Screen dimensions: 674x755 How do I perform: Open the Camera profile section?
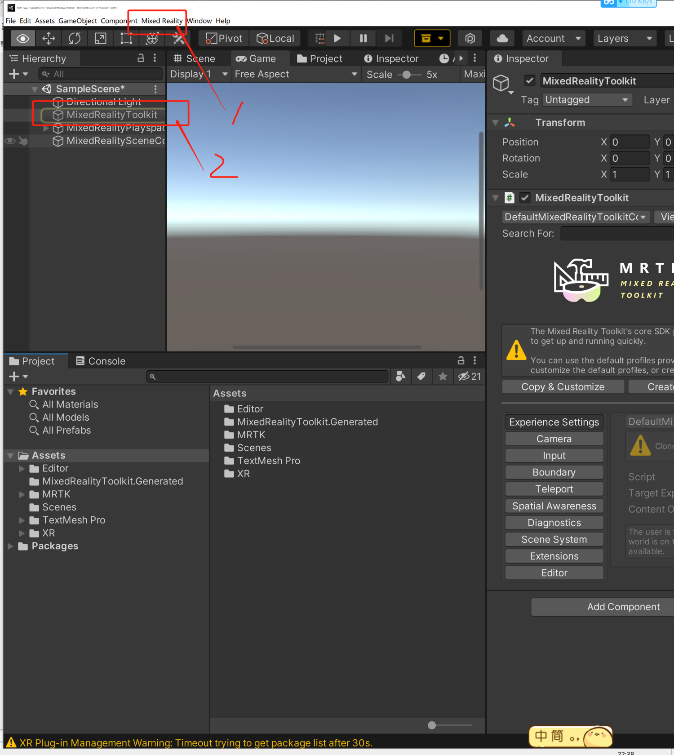click(554, 439)
